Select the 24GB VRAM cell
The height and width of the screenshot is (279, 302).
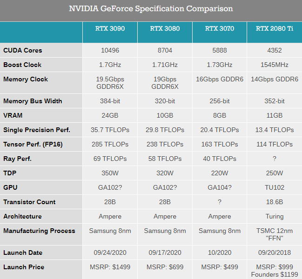pyautogui.click(x=110, y=115)
